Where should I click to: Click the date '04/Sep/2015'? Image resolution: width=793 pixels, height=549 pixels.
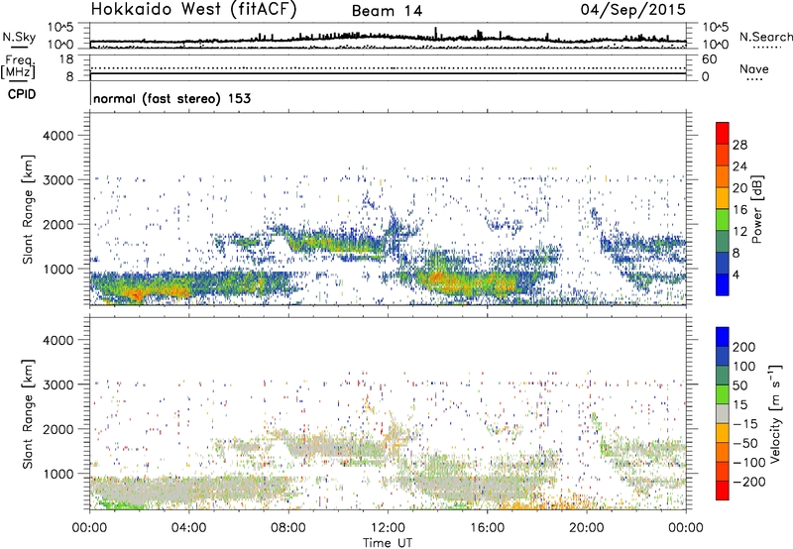pos(633,10)
